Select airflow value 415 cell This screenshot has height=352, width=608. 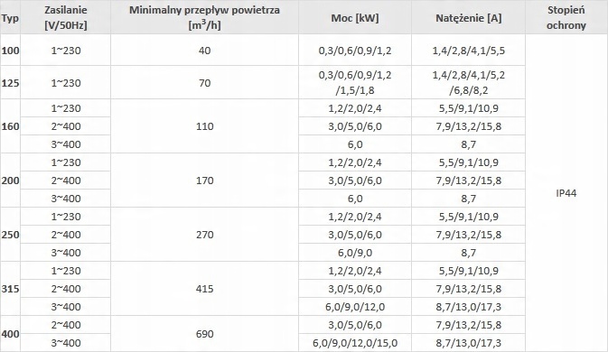point(204,289)
